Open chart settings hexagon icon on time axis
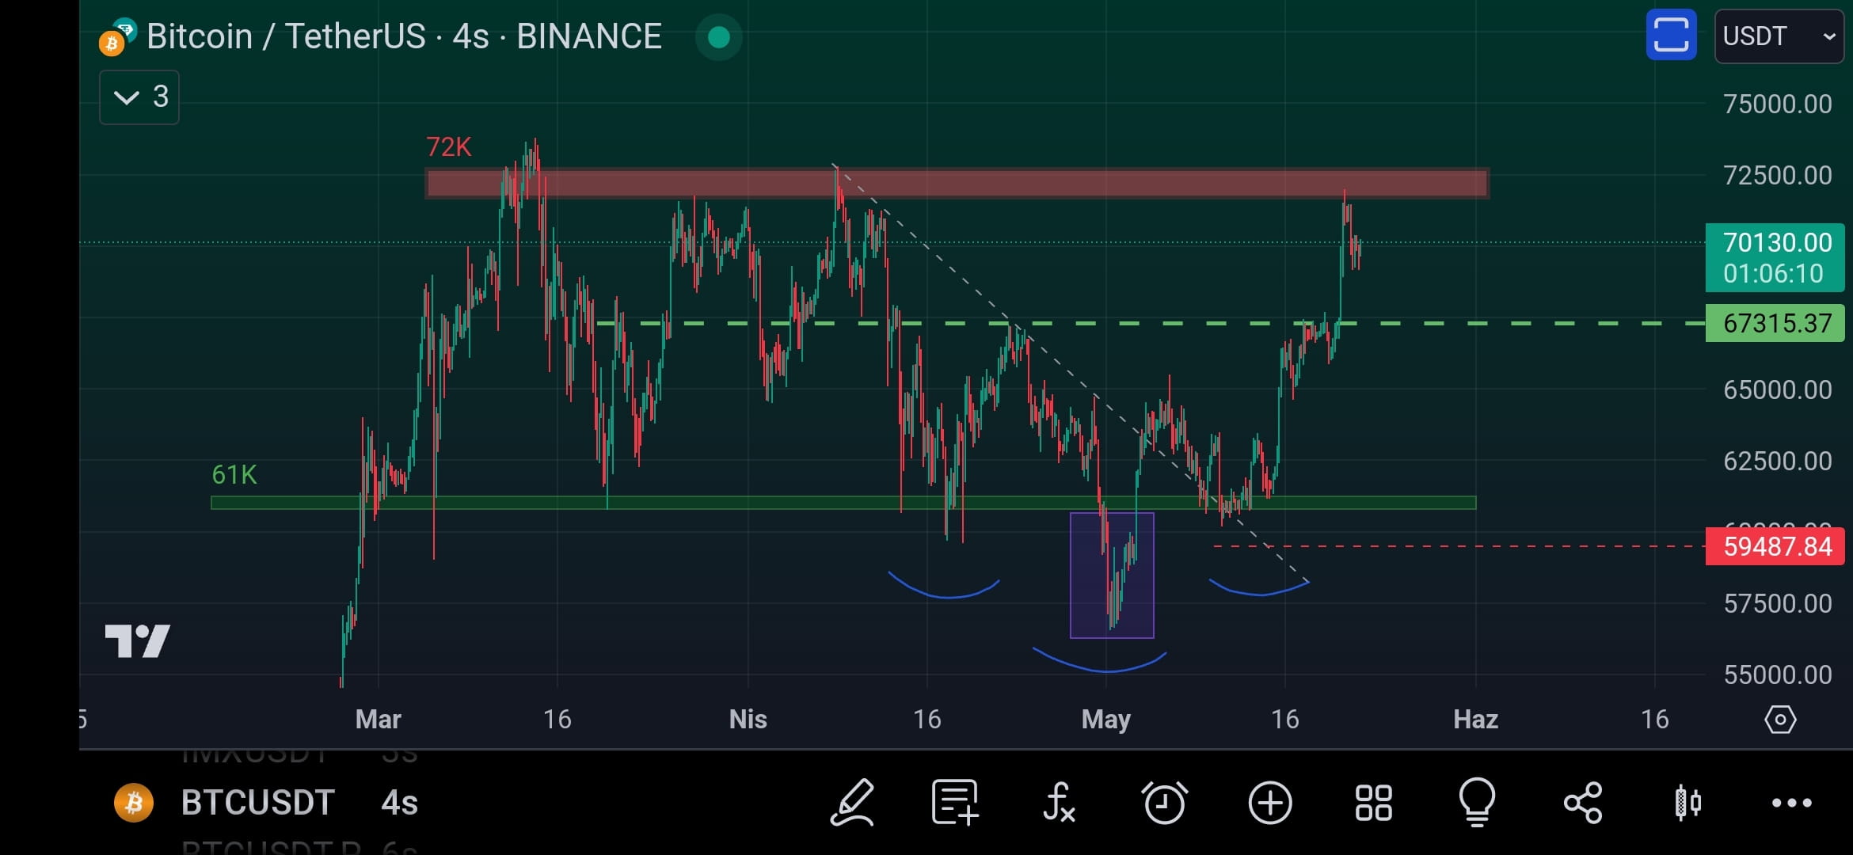The image size is (1853, 855). point(1780,720)
